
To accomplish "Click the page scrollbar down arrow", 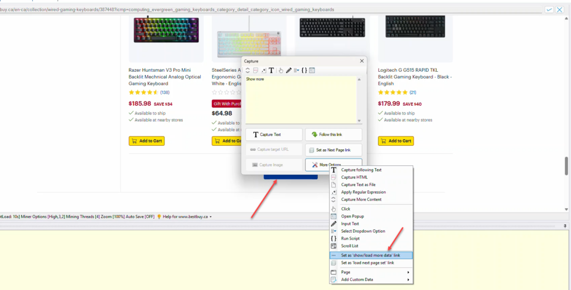I will tap(567, 209).
